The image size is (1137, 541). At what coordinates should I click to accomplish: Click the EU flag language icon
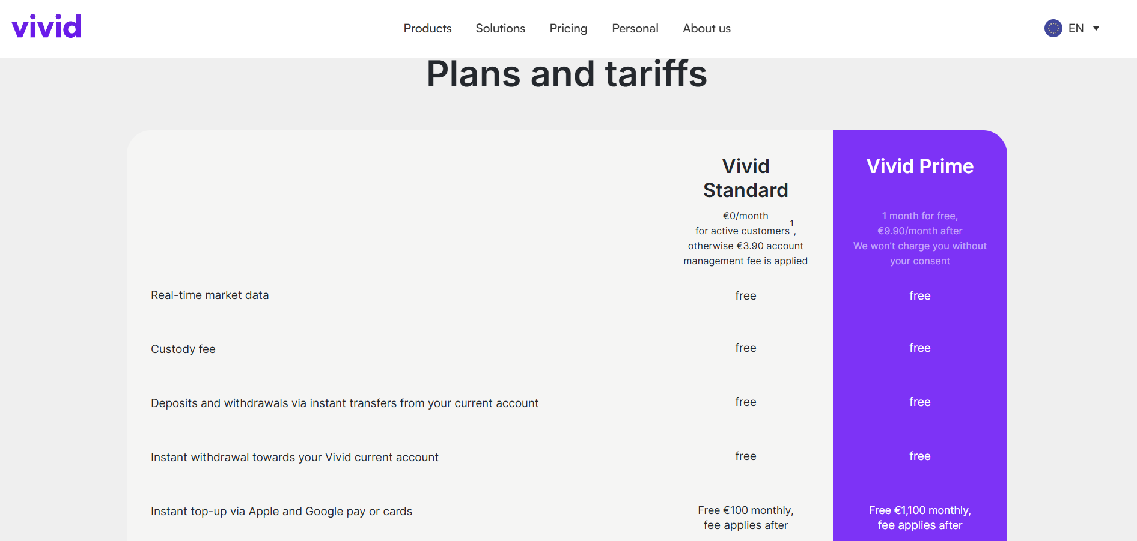1053,28
